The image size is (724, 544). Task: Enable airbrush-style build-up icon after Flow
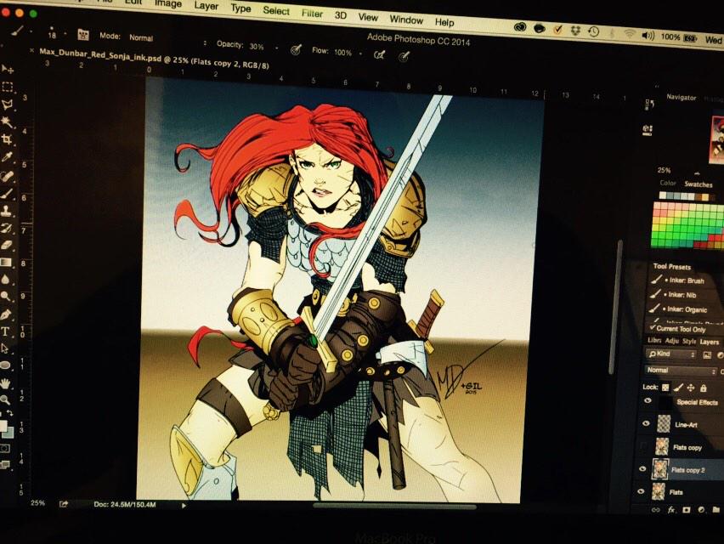coord(379,55)
